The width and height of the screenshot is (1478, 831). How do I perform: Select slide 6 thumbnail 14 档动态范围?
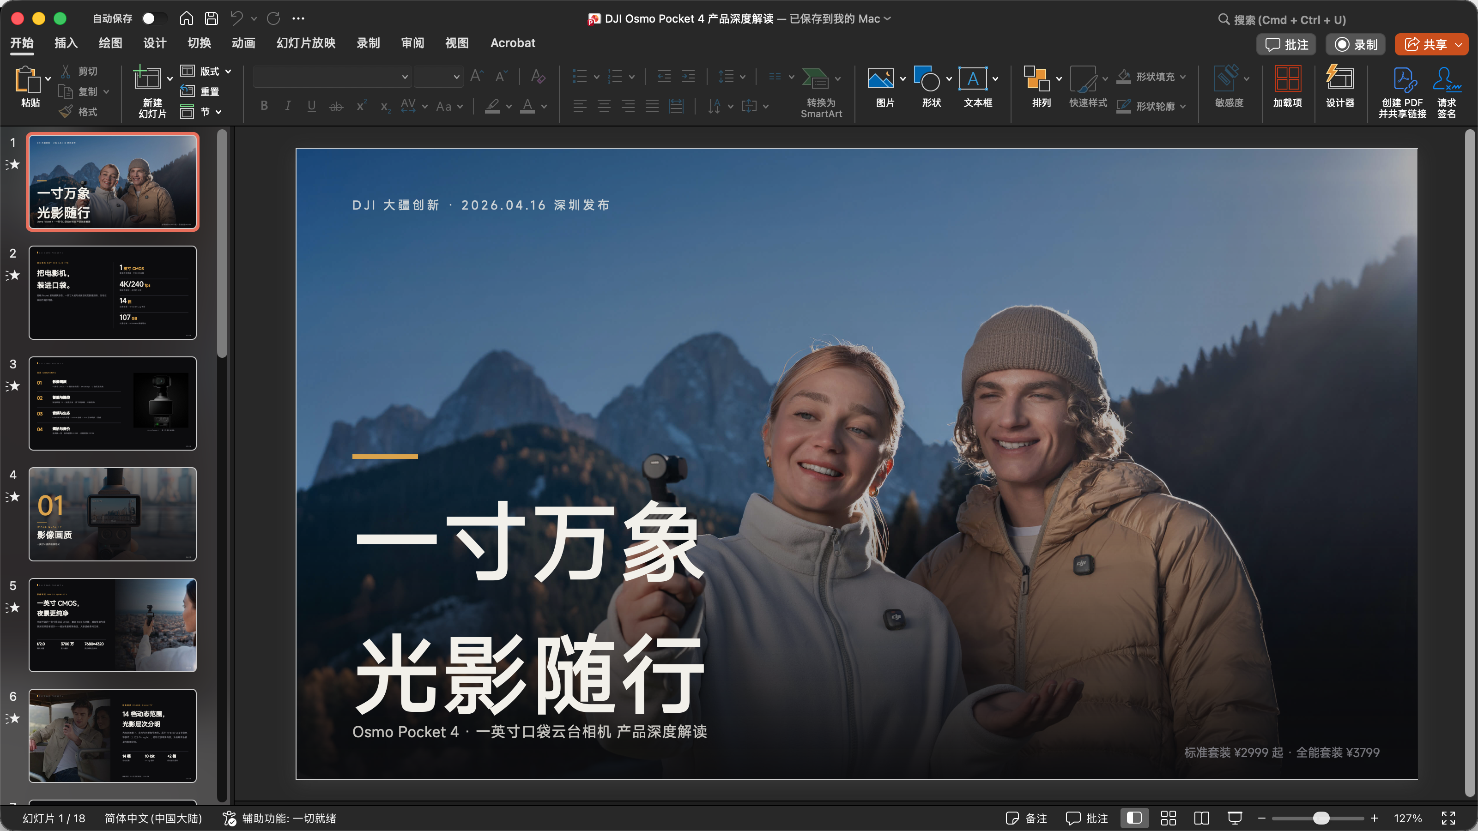pos(112,735)
